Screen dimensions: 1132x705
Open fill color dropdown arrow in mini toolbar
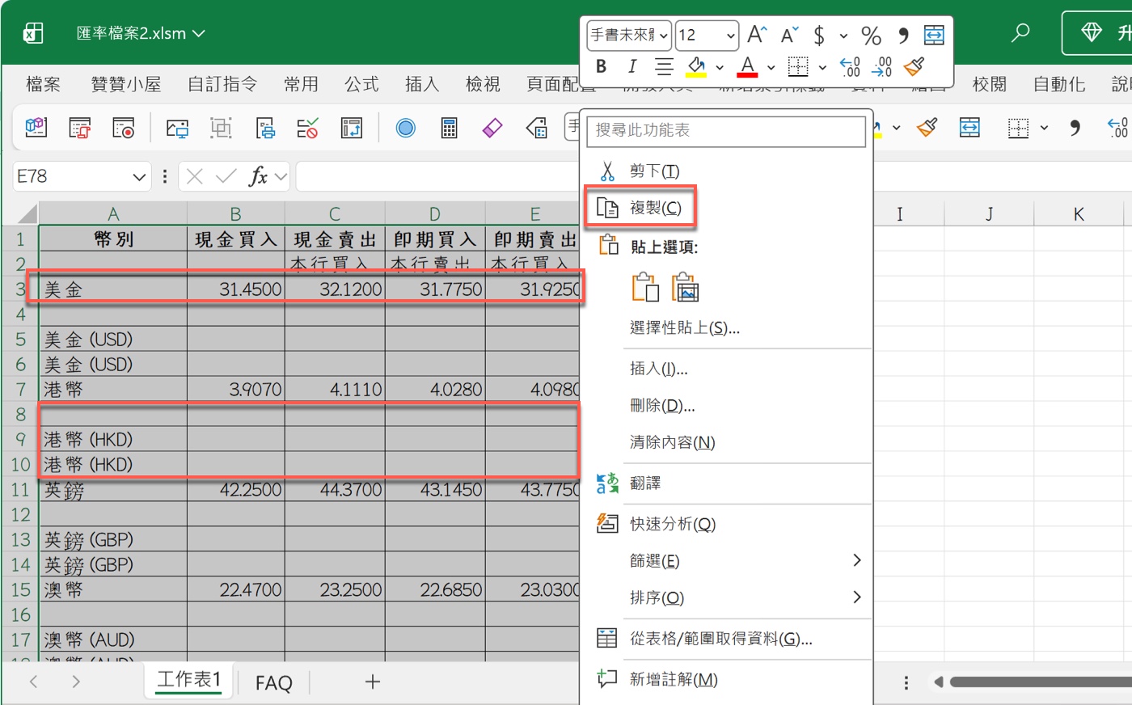[x=719, y=67]
